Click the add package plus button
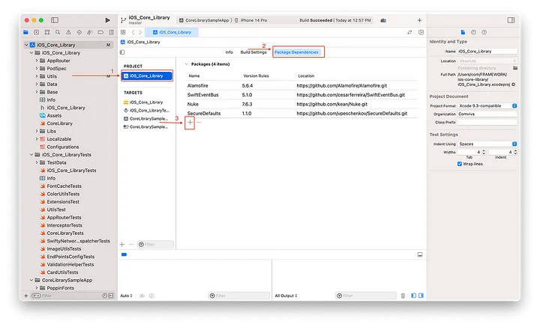Viewport: 540px width, 327px height. [190, 121]
